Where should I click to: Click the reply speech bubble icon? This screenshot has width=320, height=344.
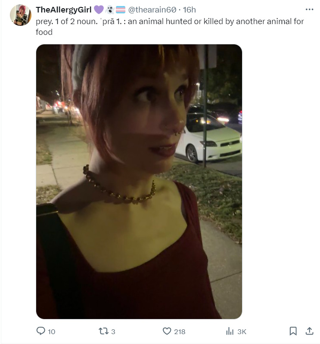[x=40, y=331]
